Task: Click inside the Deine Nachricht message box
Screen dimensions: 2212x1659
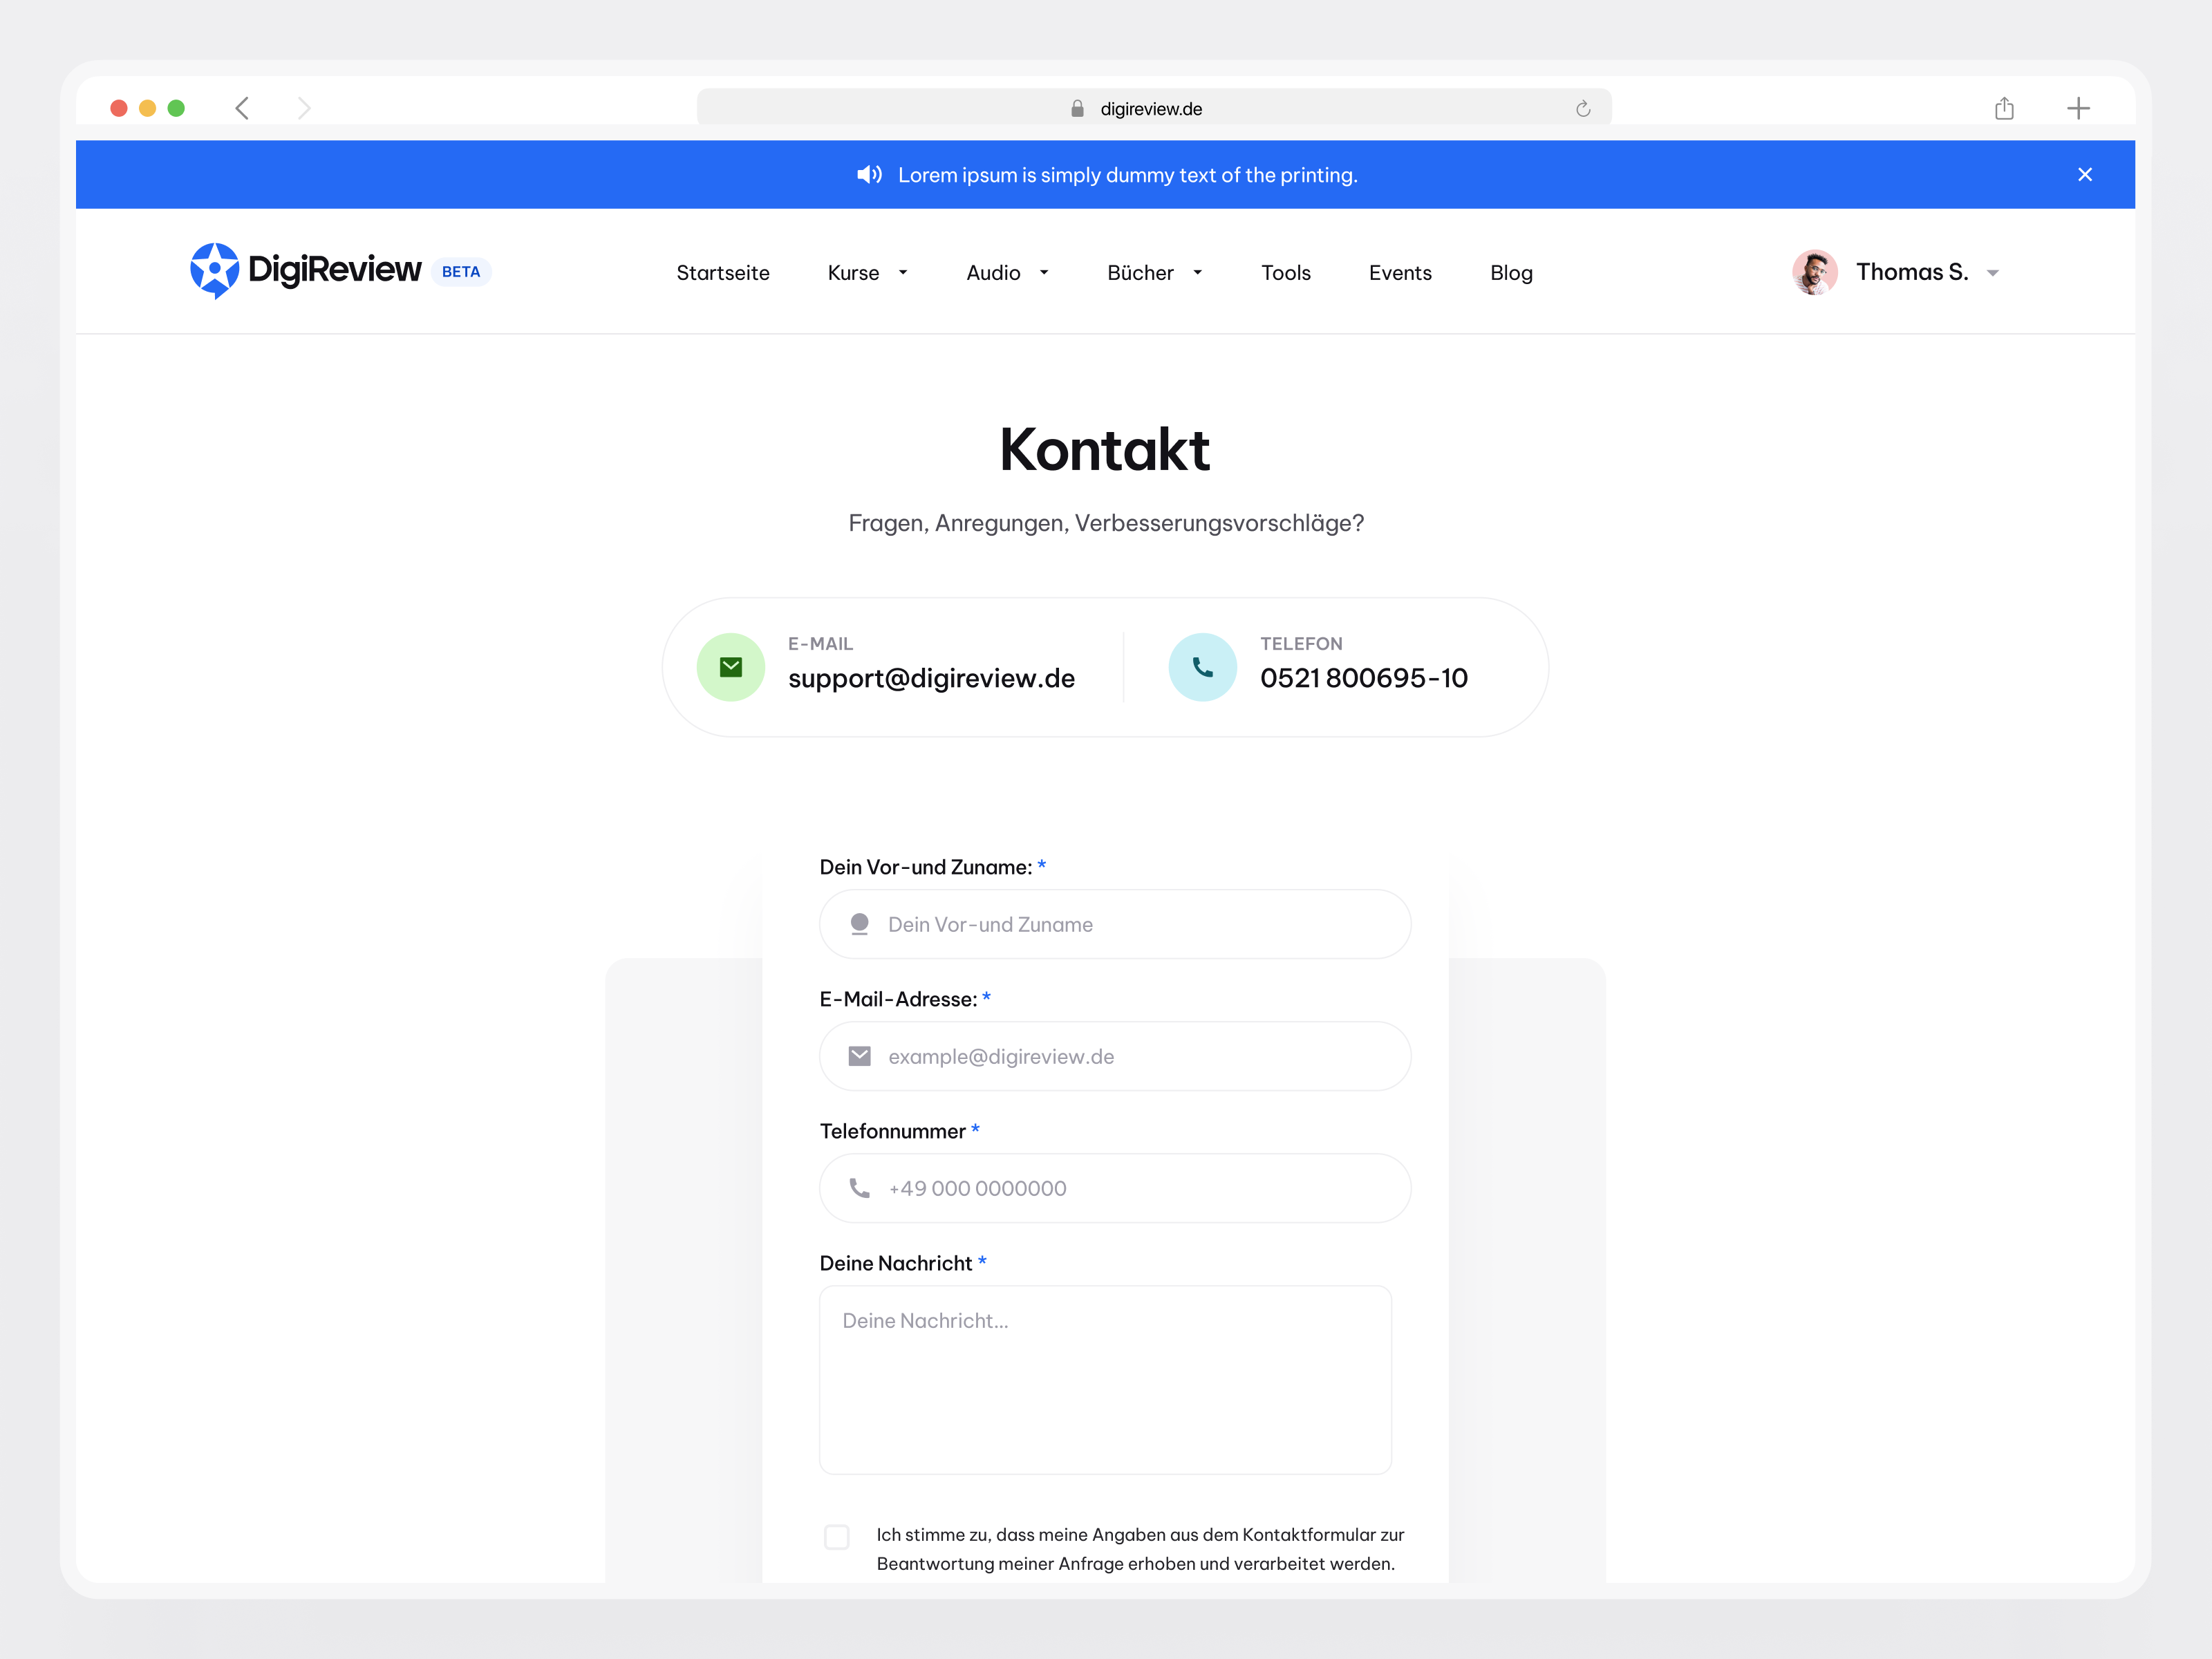Action: coord(1104,1380)
